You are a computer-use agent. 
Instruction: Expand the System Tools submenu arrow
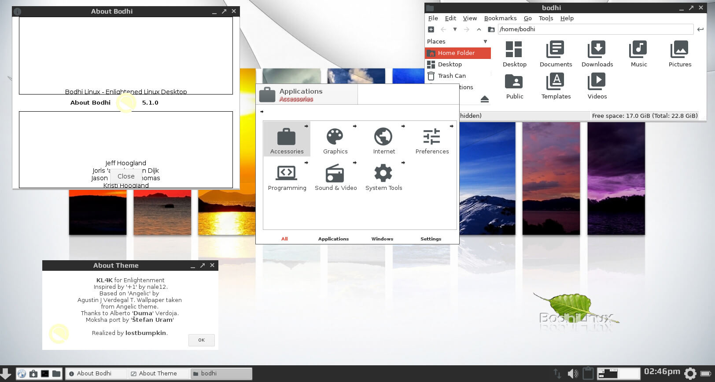click(x=403, y=163)
